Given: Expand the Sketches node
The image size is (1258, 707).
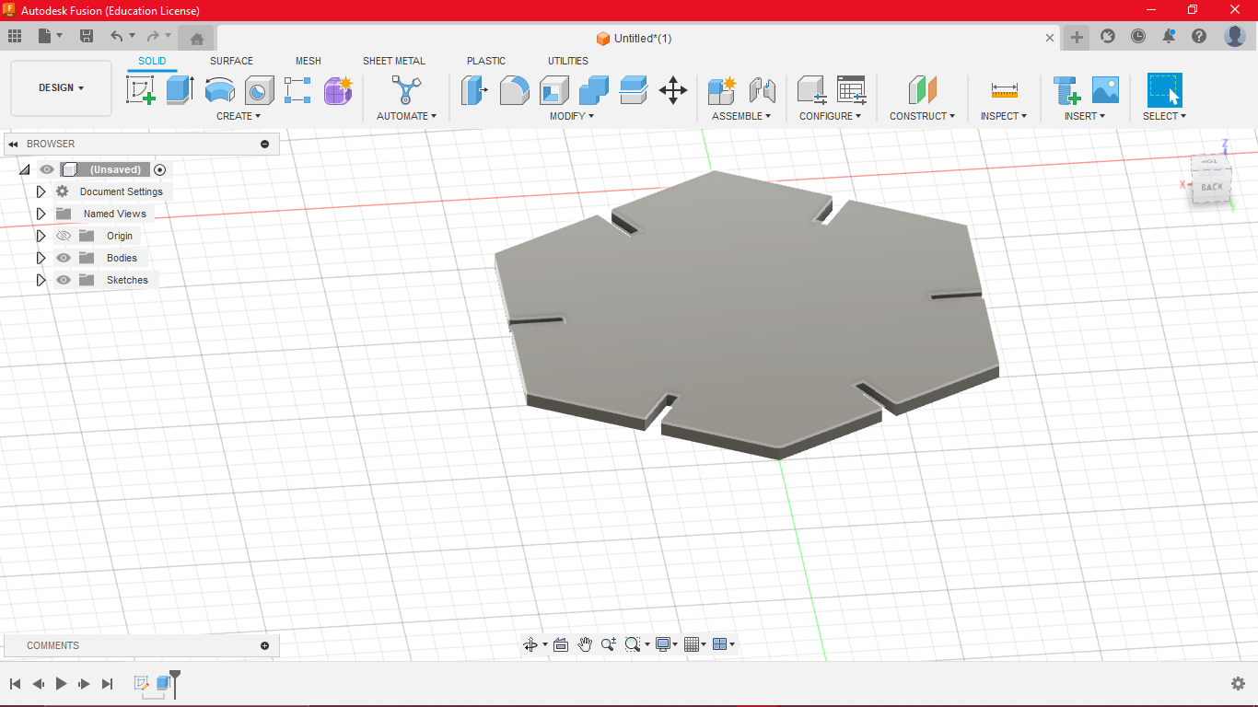Looking at the screenshot, I should [41, 280].
